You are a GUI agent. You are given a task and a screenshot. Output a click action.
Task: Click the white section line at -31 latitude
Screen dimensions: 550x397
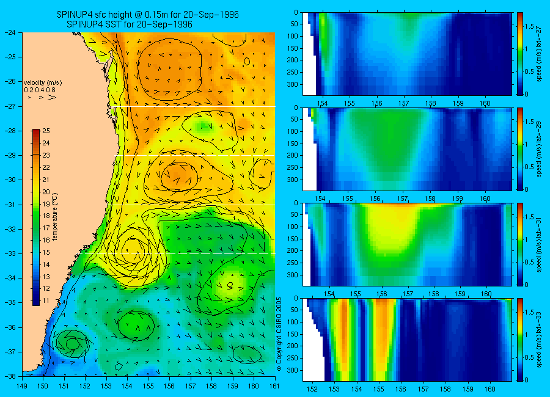[190, 205]
